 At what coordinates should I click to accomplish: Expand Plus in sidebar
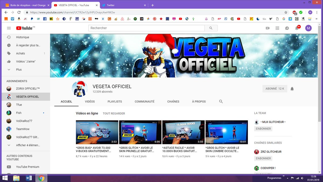click(25, 70)
